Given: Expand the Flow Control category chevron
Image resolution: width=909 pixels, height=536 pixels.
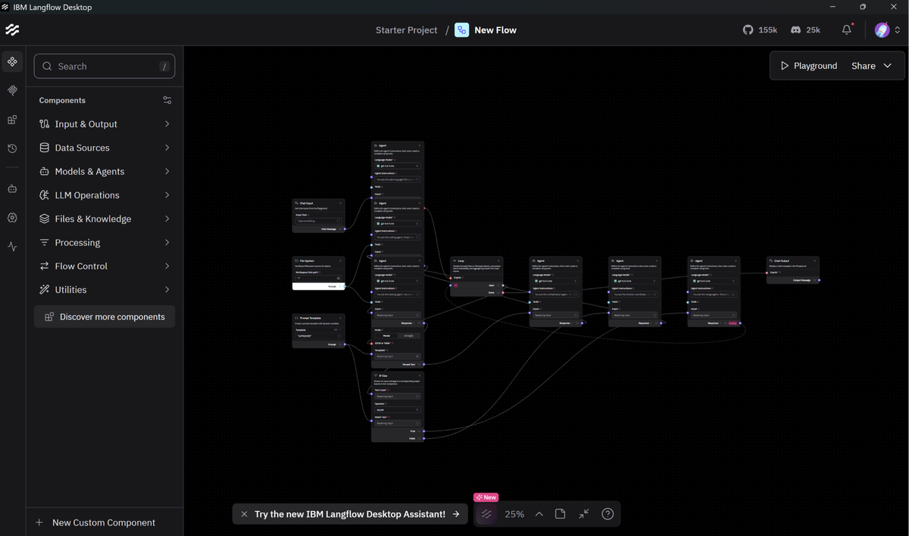Looking at the screenshot, I should tap(167, 266).
